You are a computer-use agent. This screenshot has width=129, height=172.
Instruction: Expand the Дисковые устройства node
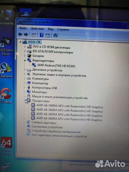coord(25,69)
